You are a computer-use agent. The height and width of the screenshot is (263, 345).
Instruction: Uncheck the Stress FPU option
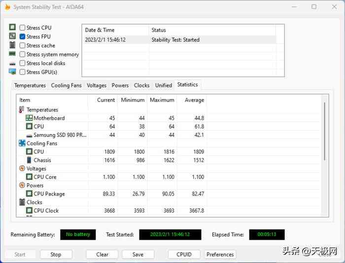coord(23,37)
